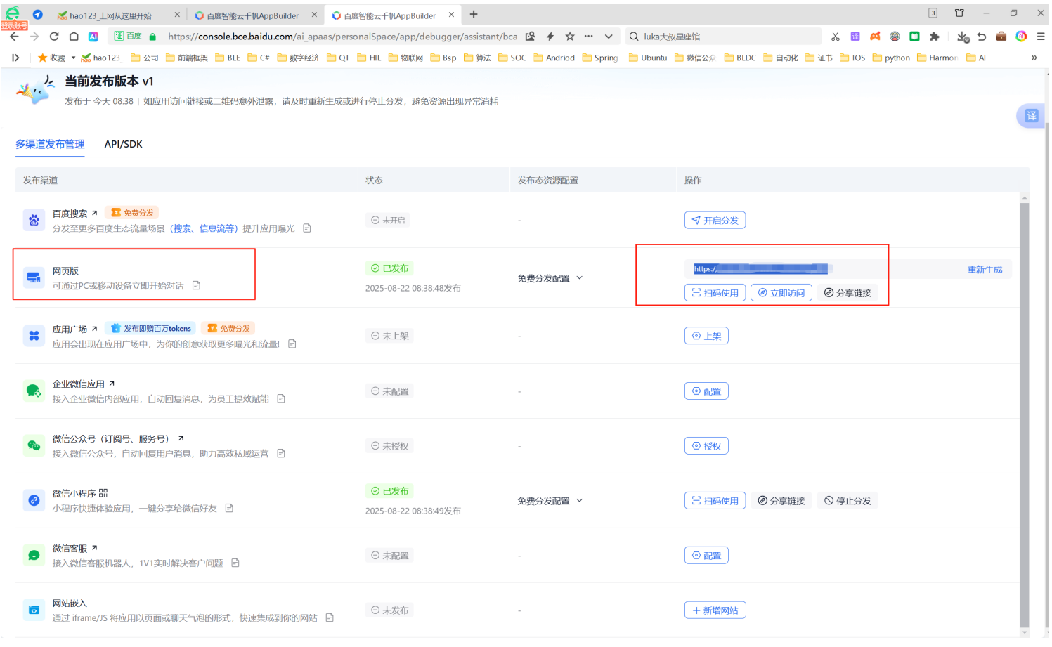This screenshot has height=647, width=1052.
Task: Switch to the 多渠道发布管理 tab
Action: click(x=50, y=144)
